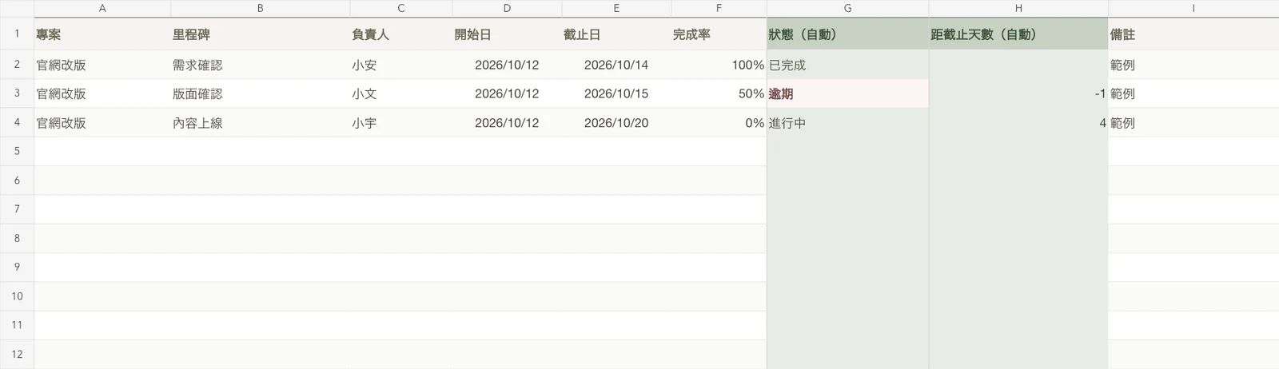Click the 距截止天數（自動） header cell
Screen dimensions: 1279x369
point(1018,34)
